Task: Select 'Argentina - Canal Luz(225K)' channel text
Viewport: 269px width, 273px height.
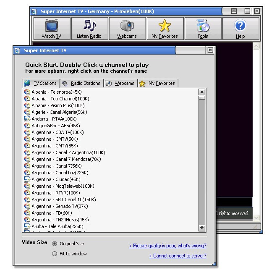Action: click(x=60, y=173)
